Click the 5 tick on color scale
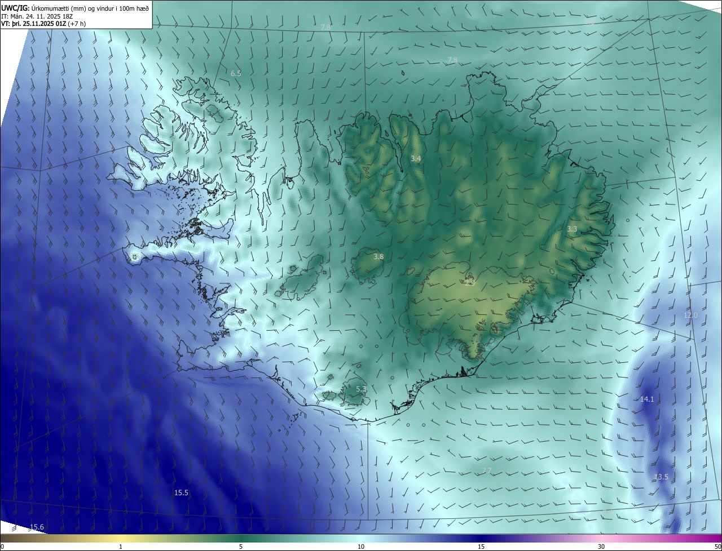This screenshot has width=722, height=551. tap(241, 547)
